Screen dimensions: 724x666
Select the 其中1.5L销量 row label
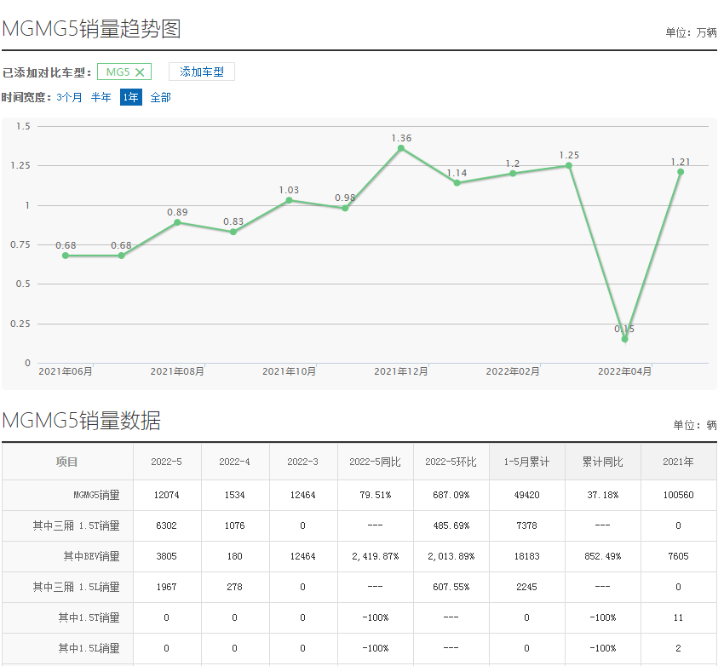tap(89, 648)
